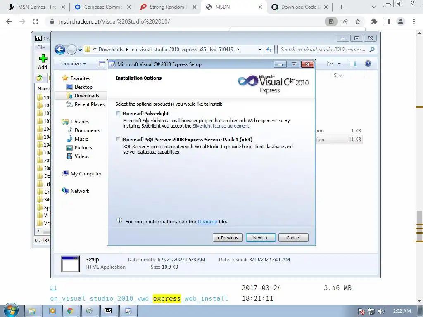Open Windows Media Player taskbar icon
The image size is (423, 317).
tap(52, 311)
